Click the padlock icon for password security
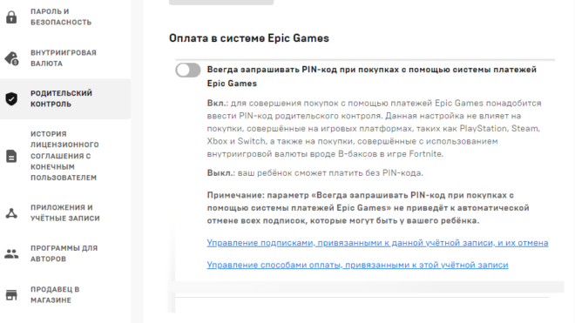The width and height of the screenshot is (575, 323). (x=11, y=17)
